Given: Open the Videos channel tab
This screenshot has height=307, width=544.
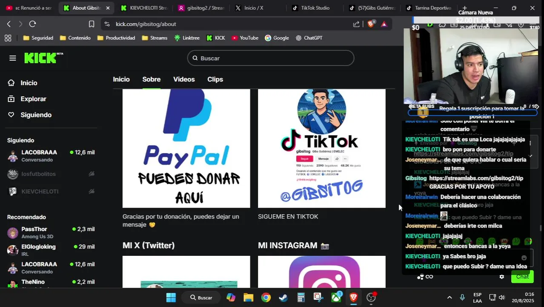Looking at the screenshot, I should click(184, 79).
